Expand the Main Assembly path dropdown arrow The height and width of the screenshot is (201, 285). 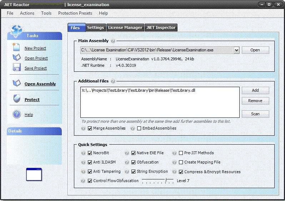(236, 50)
